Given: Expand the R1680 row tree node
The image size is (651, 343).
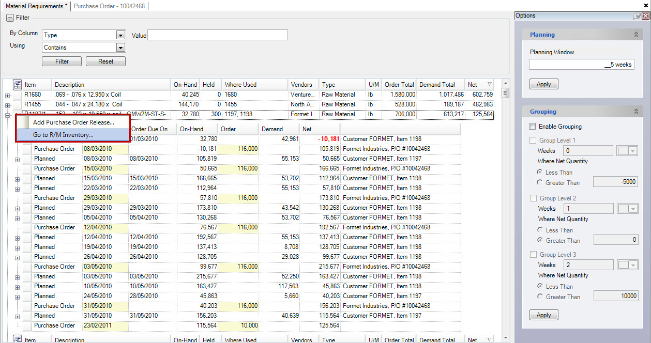Looking at the screenshot, I should point(7,95).
